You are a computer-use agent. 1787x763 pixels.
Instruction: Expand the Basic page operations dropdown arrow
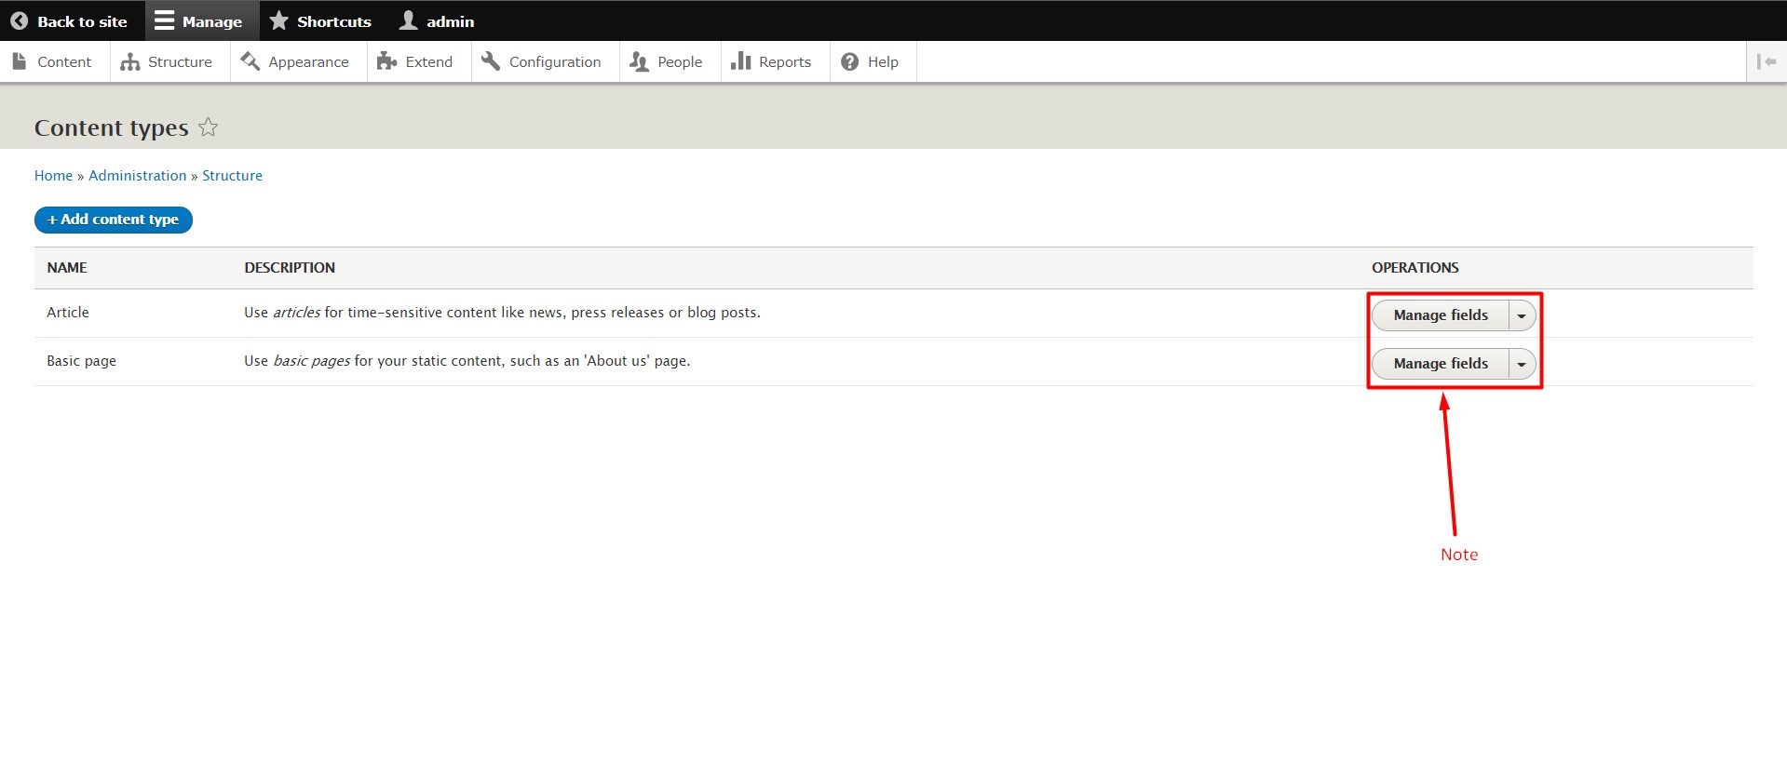[x=1522, y=364]
